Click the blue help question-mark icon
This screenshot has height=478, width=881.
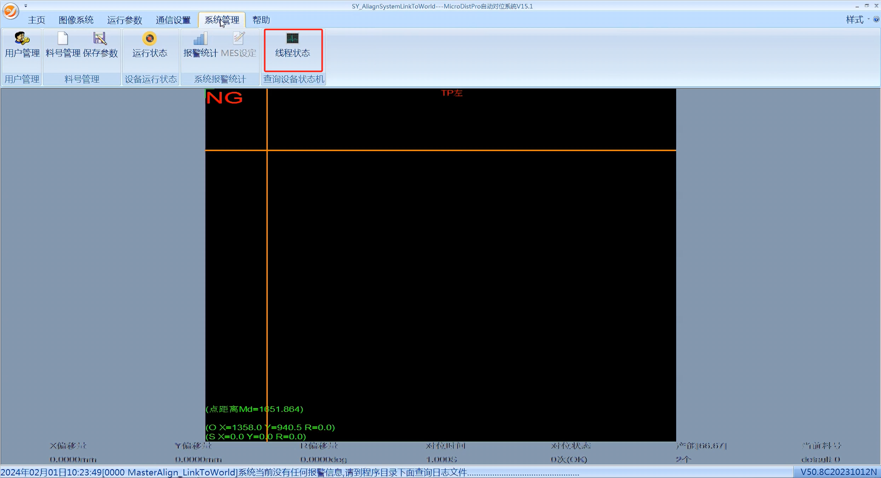(876, 19)
